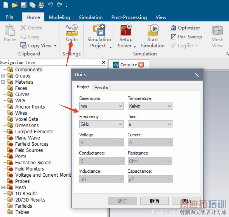Select Probes in the navigation tree
Viewport: 229px width, 217px height.
click(22, 181)
